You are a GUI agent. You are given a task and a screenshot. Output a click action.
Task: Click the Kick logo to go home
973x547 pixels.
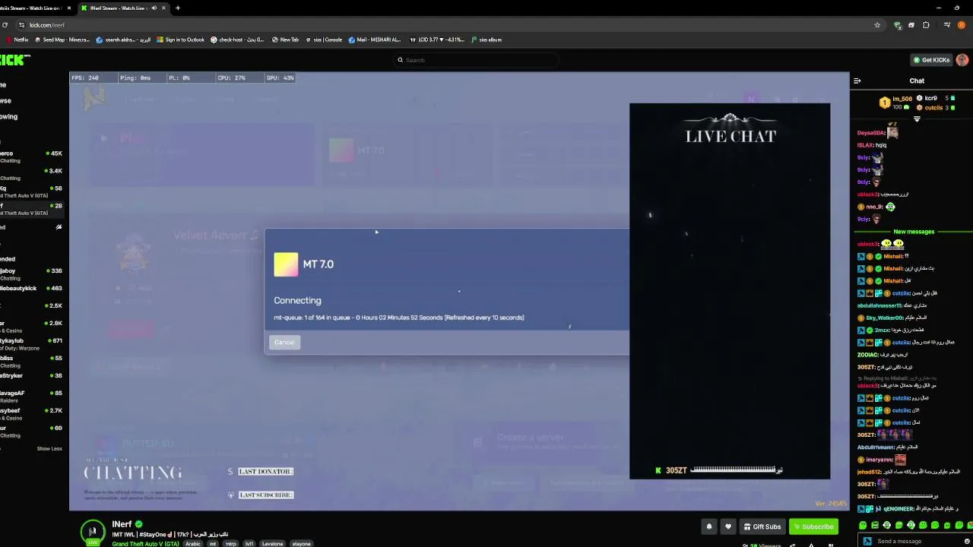click(x=14, y=60)
